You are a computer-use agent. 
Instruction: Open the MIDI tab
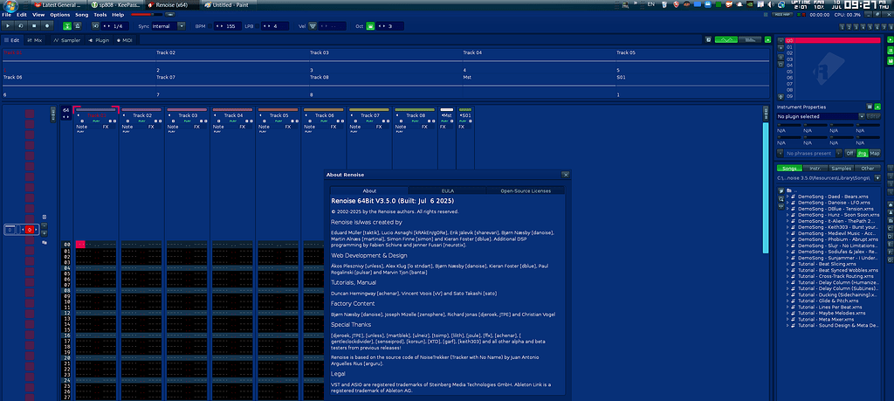point(124,40)
